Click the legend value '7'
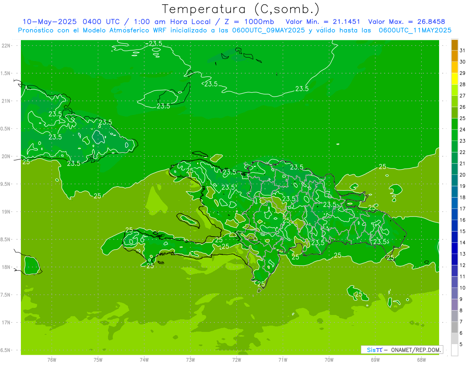 coord(462,322)
